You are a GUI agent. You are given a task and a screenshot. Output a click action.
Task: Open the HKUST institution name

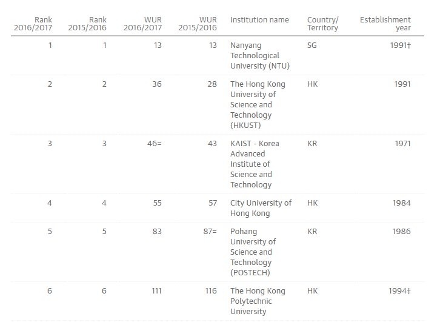[x=258, y=104]
